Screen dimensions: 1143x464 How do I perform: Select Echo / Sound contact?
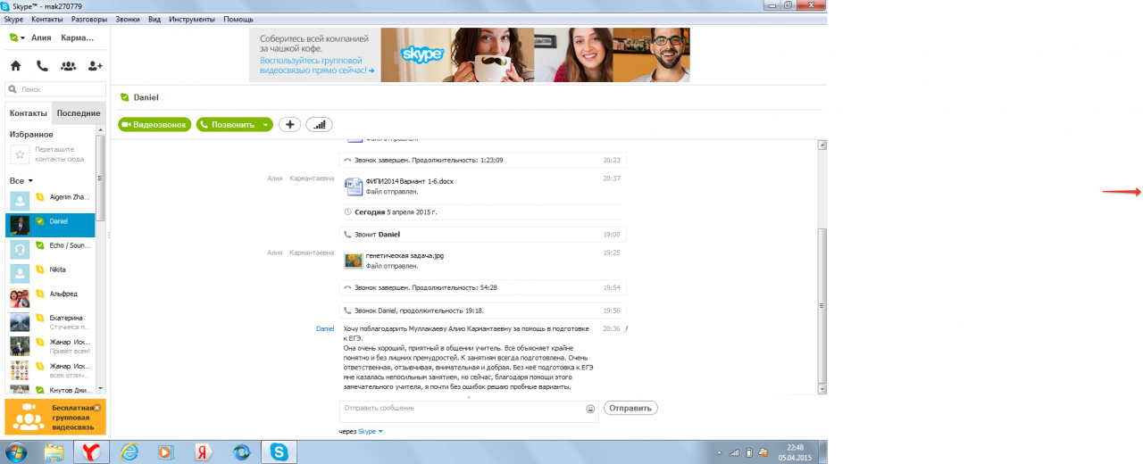(48, 249)
